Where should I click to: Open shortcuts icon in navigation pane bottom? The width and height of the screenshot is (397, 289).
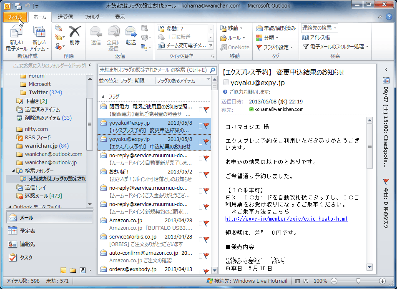[x=83, y=270]
